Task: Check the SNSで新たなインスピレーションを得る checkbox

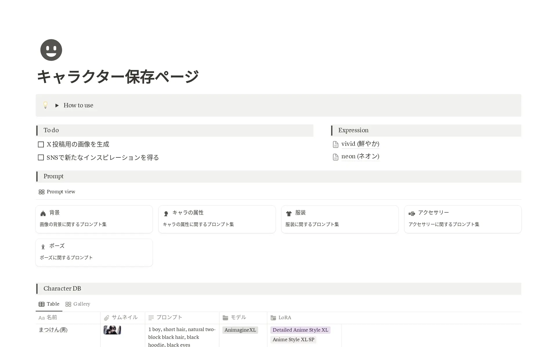Action: pyautogui.click(x=41, y=157)
